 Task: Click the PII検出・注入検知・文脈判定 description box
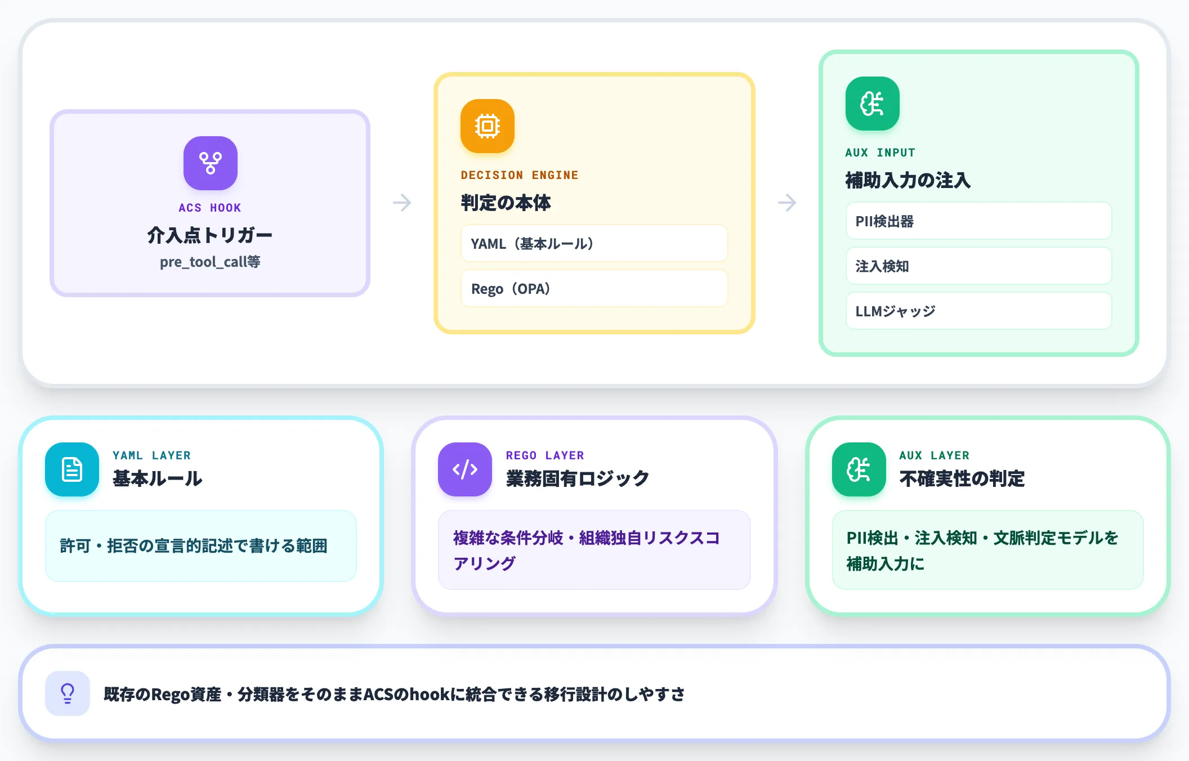coord(988,550)
